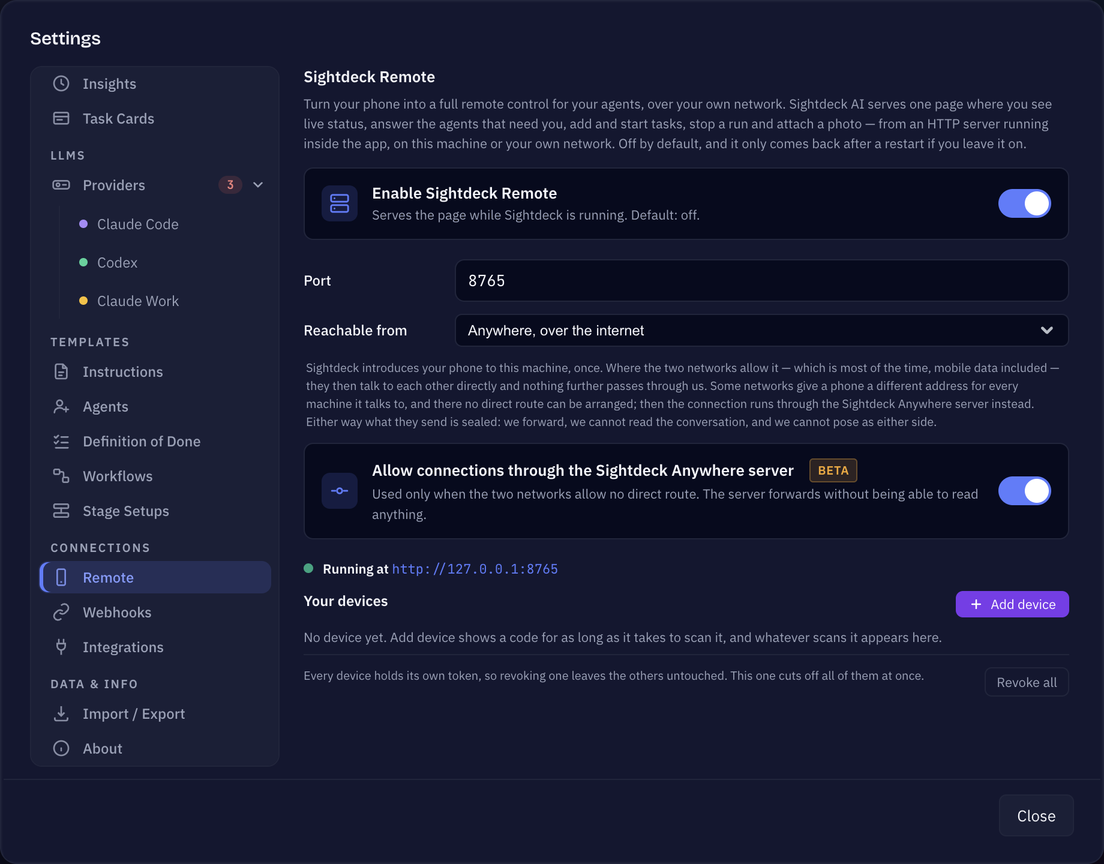Open Task Cards settings page
Image resolution: width=1104 pixels, height=864 pixels.
click(x=155, y=118)
